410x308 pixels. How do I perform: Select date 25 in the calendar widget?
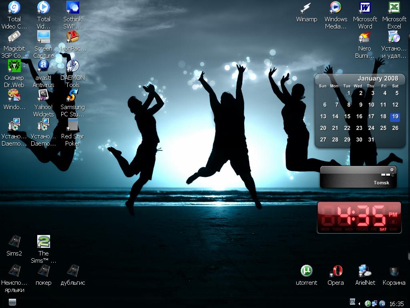pos(383,128)
